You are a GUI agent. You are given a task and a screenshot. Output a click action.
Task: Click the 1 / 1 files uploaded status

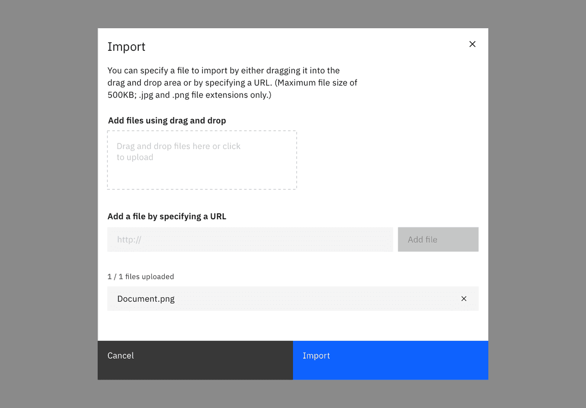[x=140, y=276]
